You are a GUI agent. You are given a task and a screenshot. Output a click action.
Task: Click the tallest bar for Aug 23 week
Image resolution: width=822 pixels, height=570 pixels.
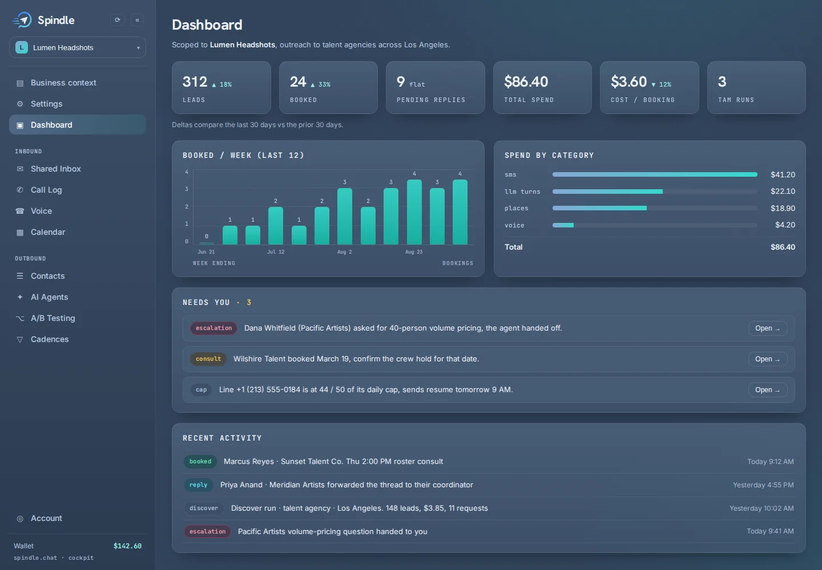414,212
